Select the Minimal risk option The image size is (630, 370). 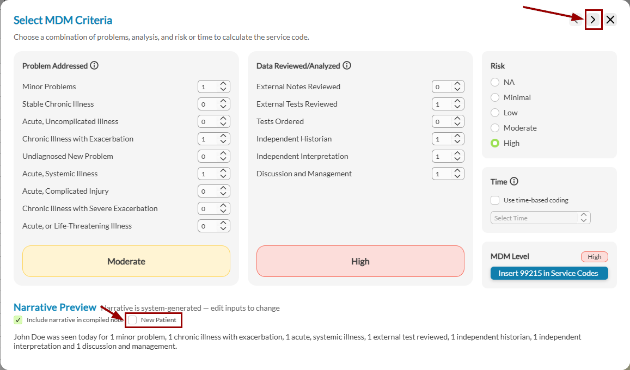[x=495, y=97]
